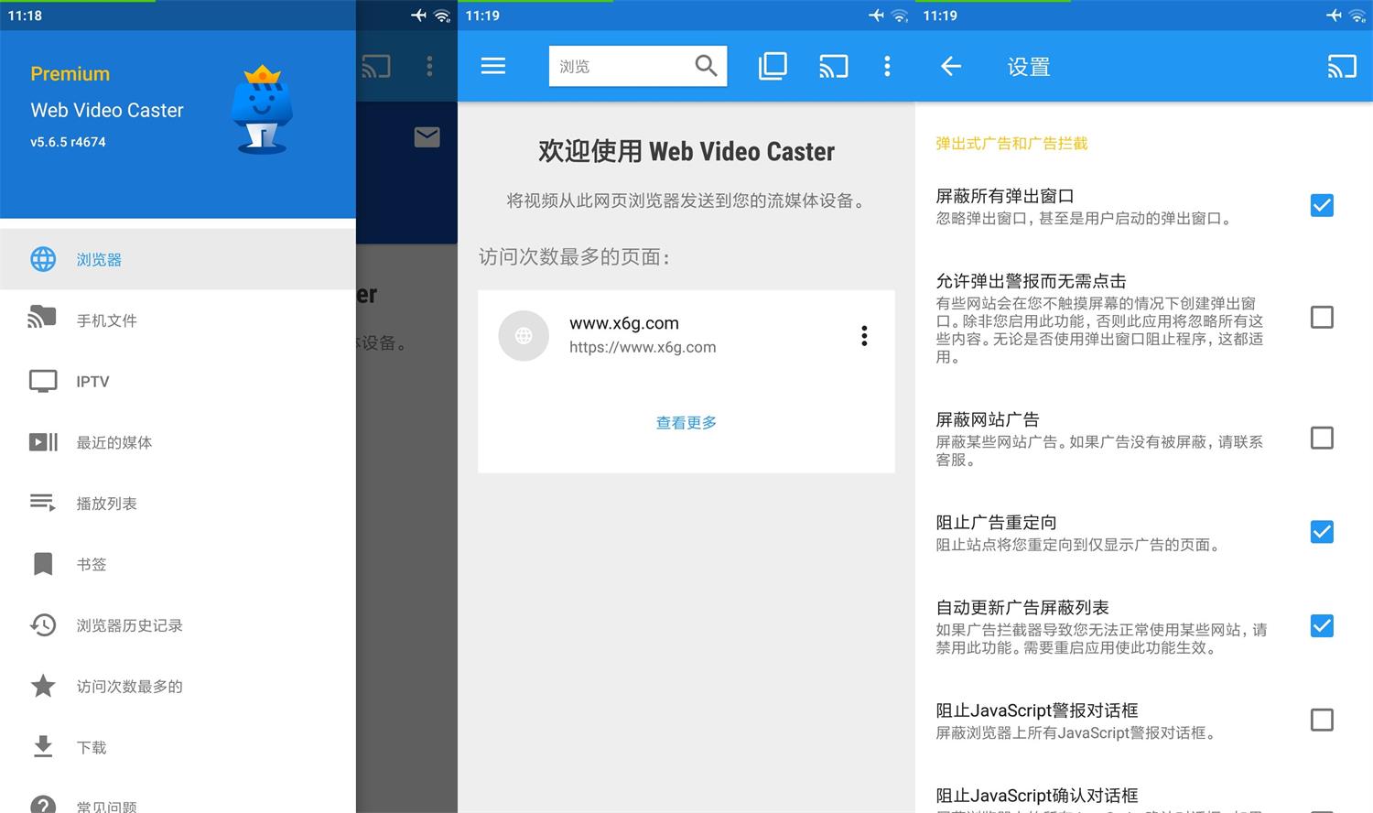Viewport: 1373px width, 813px height.
Task: Open 最近的媒体 media icon
Action: coord(43,442)
